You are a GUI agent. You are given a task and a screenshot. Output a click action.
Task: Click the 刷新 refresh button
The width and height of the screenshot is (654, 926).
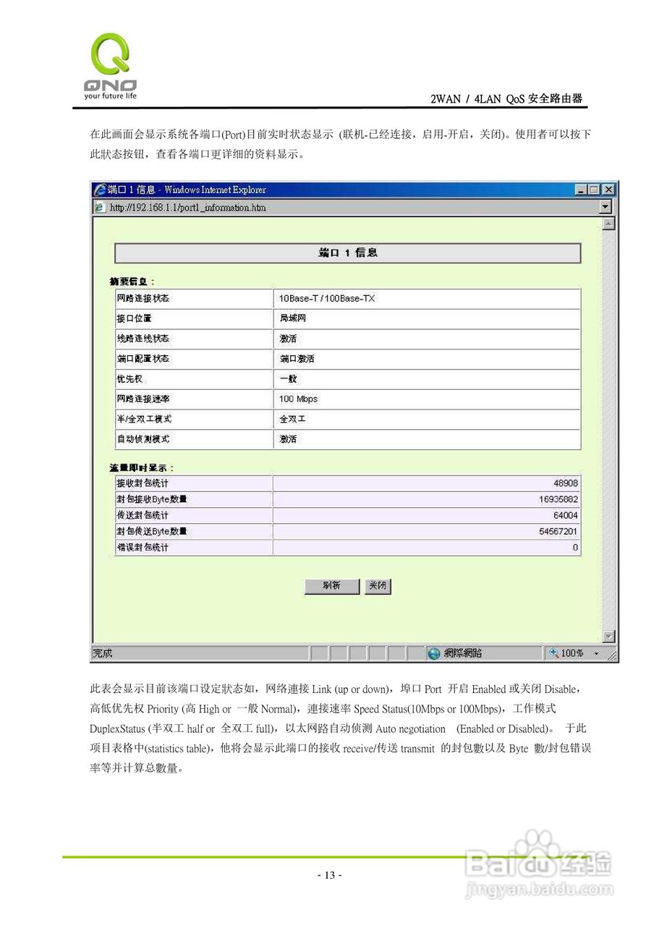(x=332, y=586)
